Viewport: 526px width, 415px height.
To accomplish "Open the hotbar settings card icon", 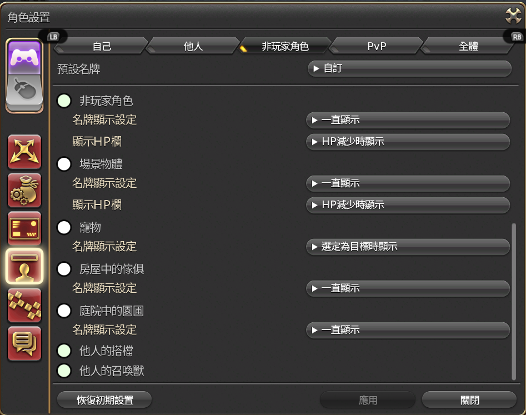I will click(24, 228).
